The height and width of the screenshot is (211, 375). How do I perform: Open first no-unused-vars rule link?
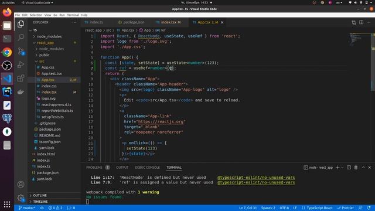coord(256,178)
